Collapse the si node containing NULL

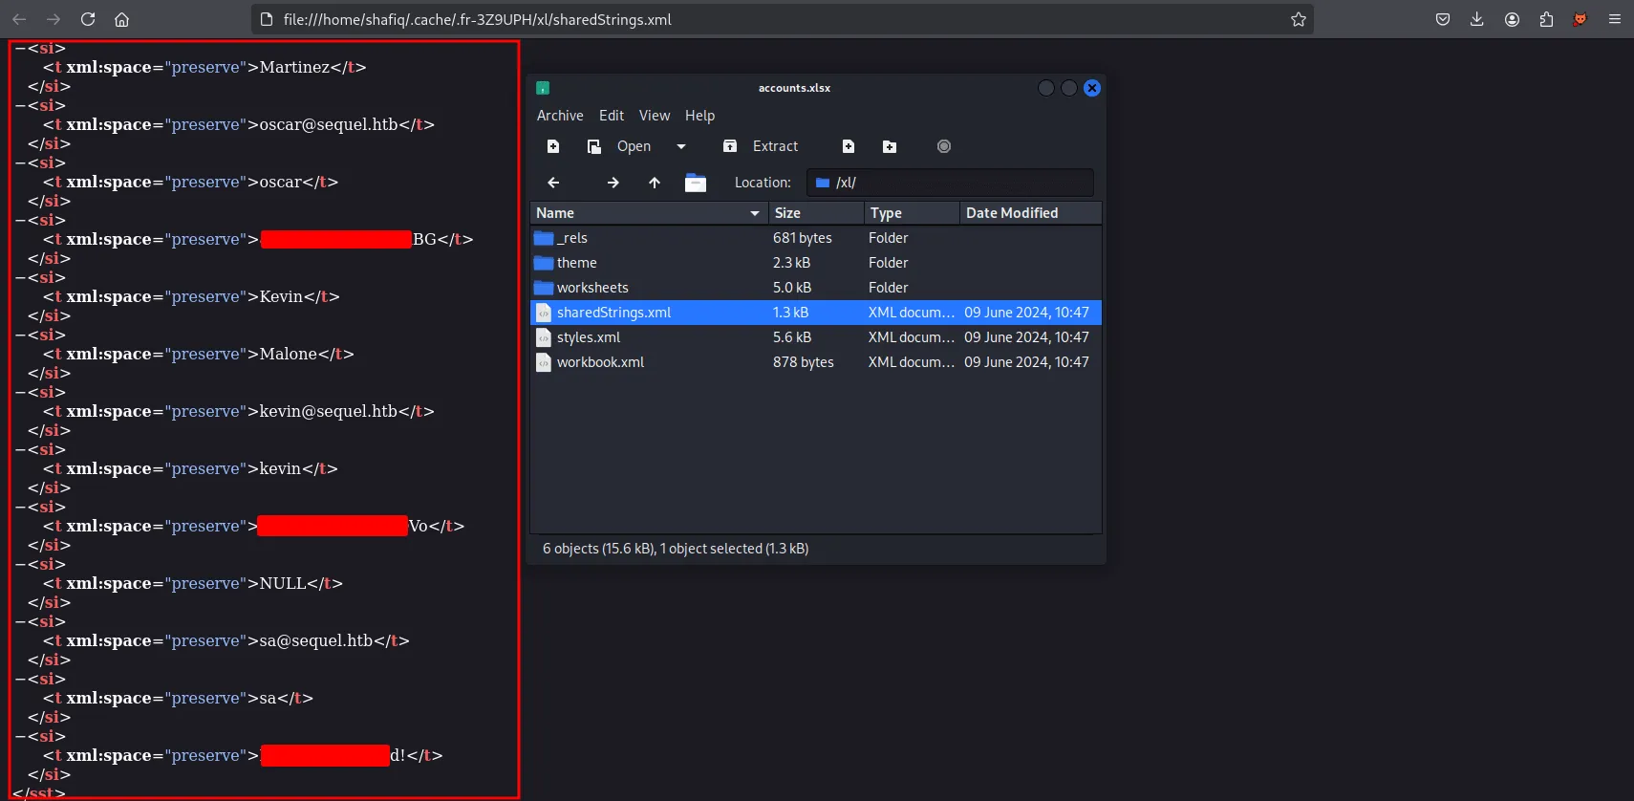coord(20,564)
